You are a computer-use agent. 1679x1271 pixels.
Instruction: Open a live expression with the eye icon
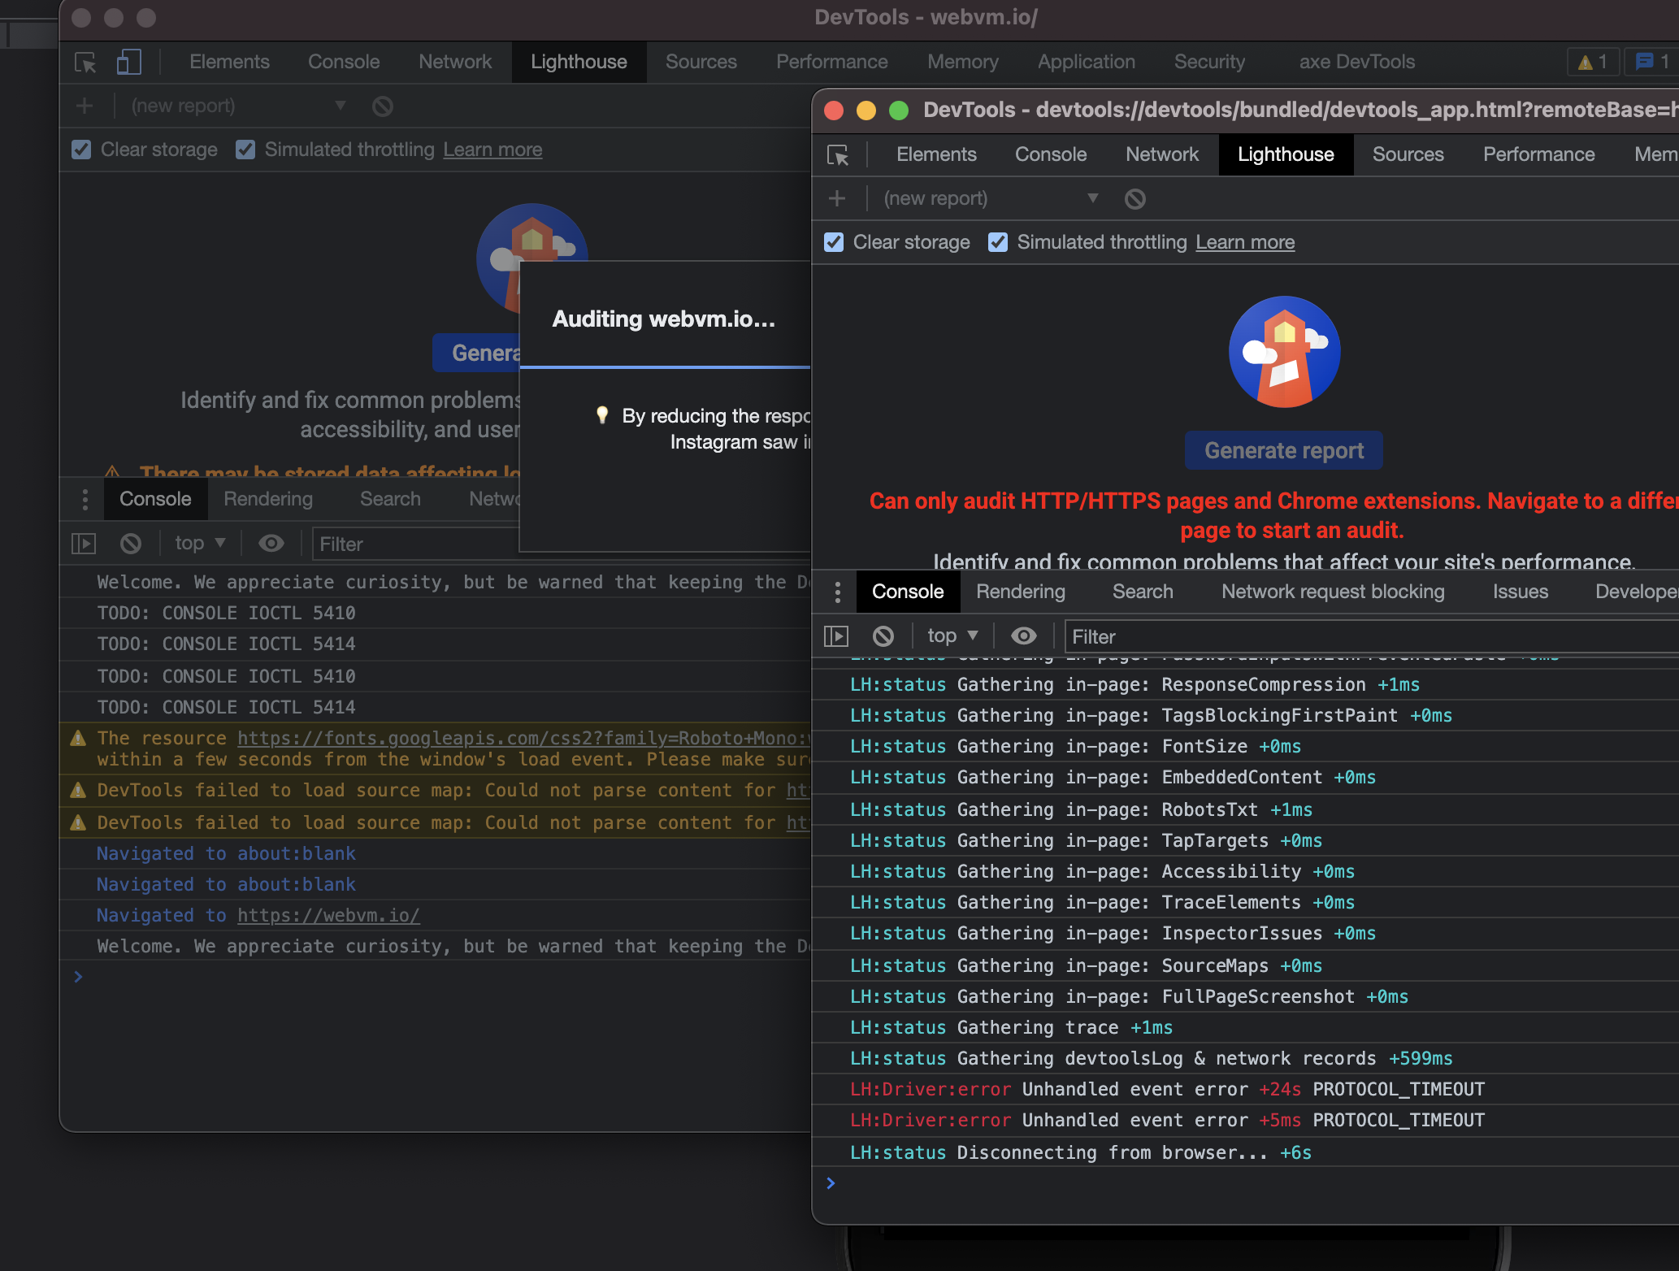1023,635
